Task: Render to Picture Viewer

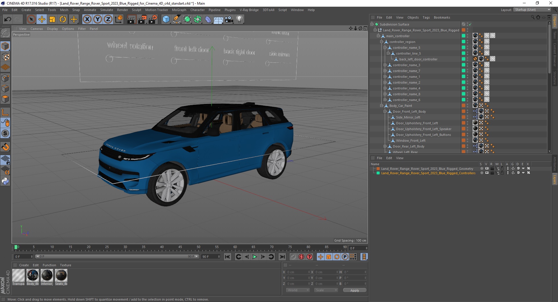Action: coord(142,19)
